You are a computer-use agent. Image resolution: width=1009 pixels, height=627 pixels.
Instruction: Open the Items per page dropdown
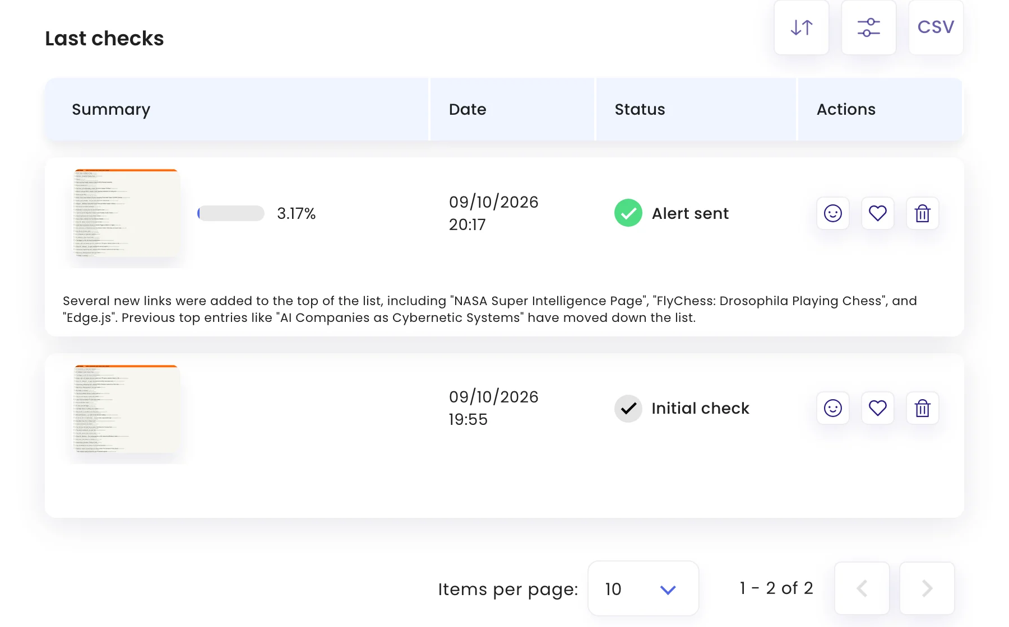point(643,588)
